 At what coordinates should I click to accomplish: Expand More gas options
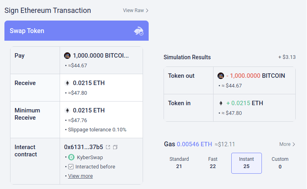point(287,144)
